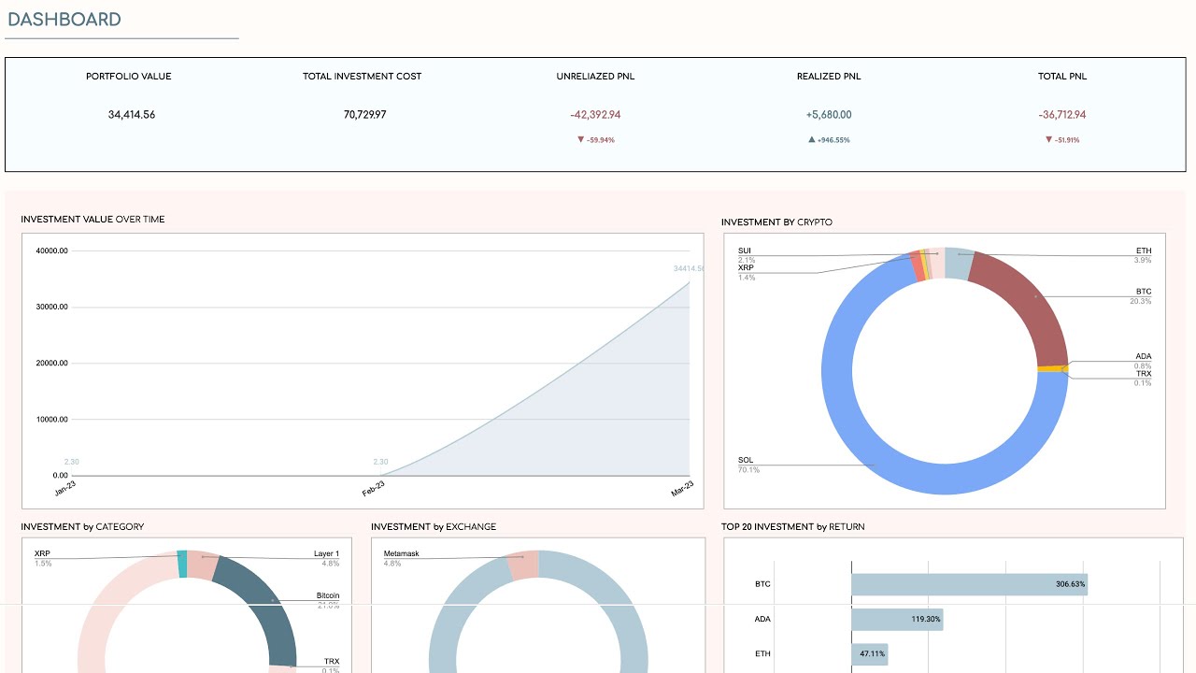The width and height of the screenshot is (1196, 673).
Task: Click the Jan-23 x-axis label
Action: 65,488
